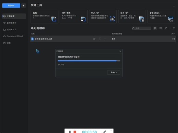The height and width of the screenshot is (133, 178).
Task: Click the file opening progress bar
Action: point(89,61)
